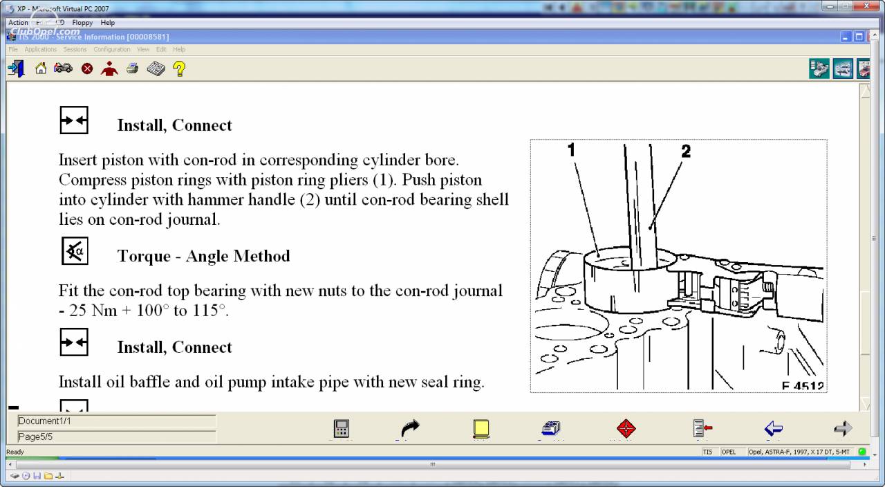Click the document with red arrow icon
The width and height of the screenshot is (885, 487).
[x=702, y=429]
